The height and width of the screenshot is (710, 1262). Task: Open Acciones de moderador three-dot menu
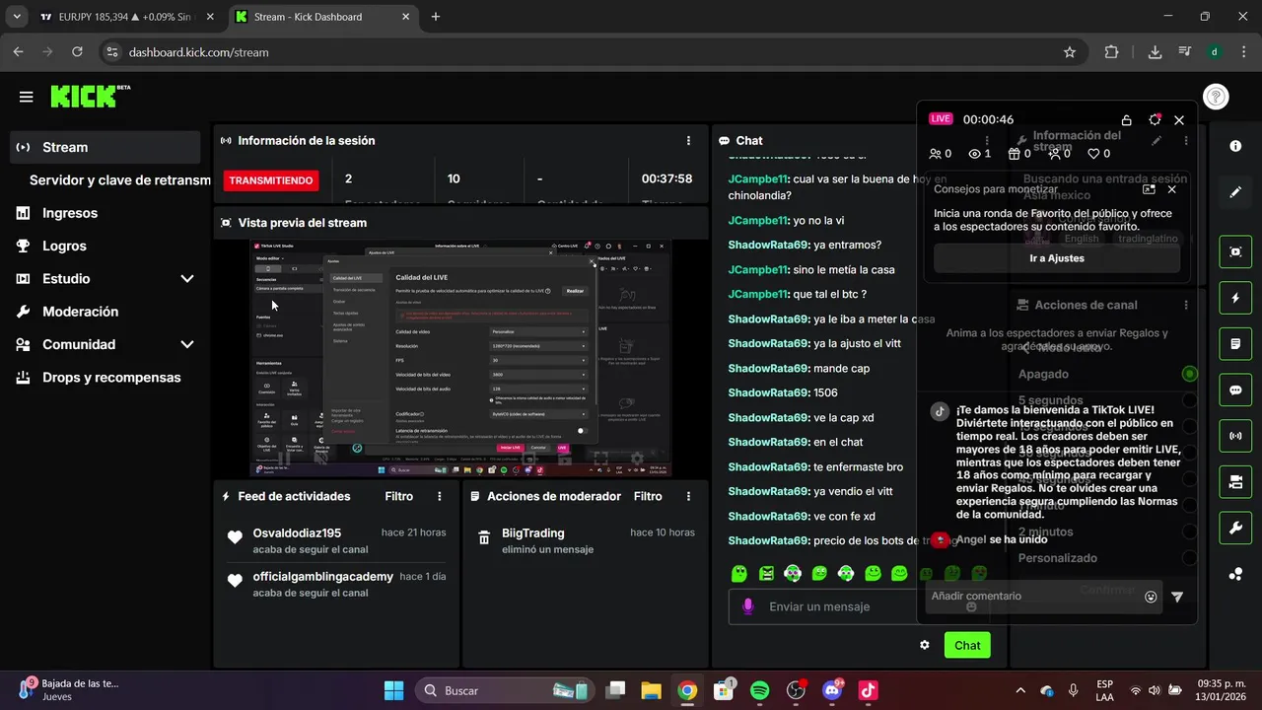pyautogui.click(x=688, y=496)
